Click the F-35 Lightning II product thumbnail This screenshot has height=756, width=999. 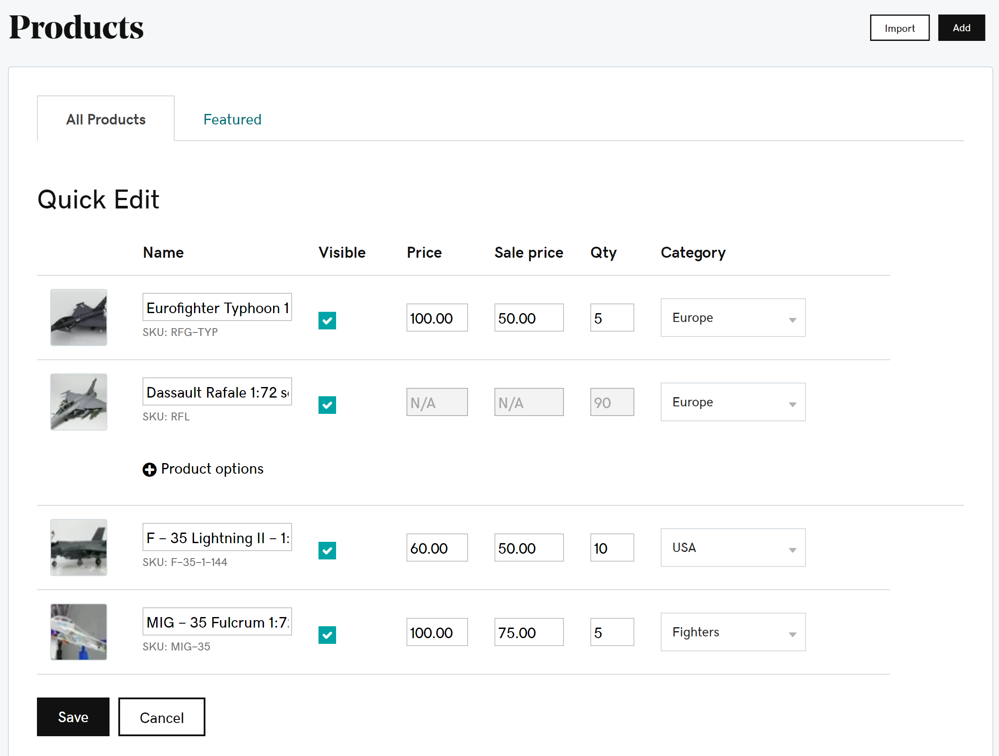[x=79, y=548]
